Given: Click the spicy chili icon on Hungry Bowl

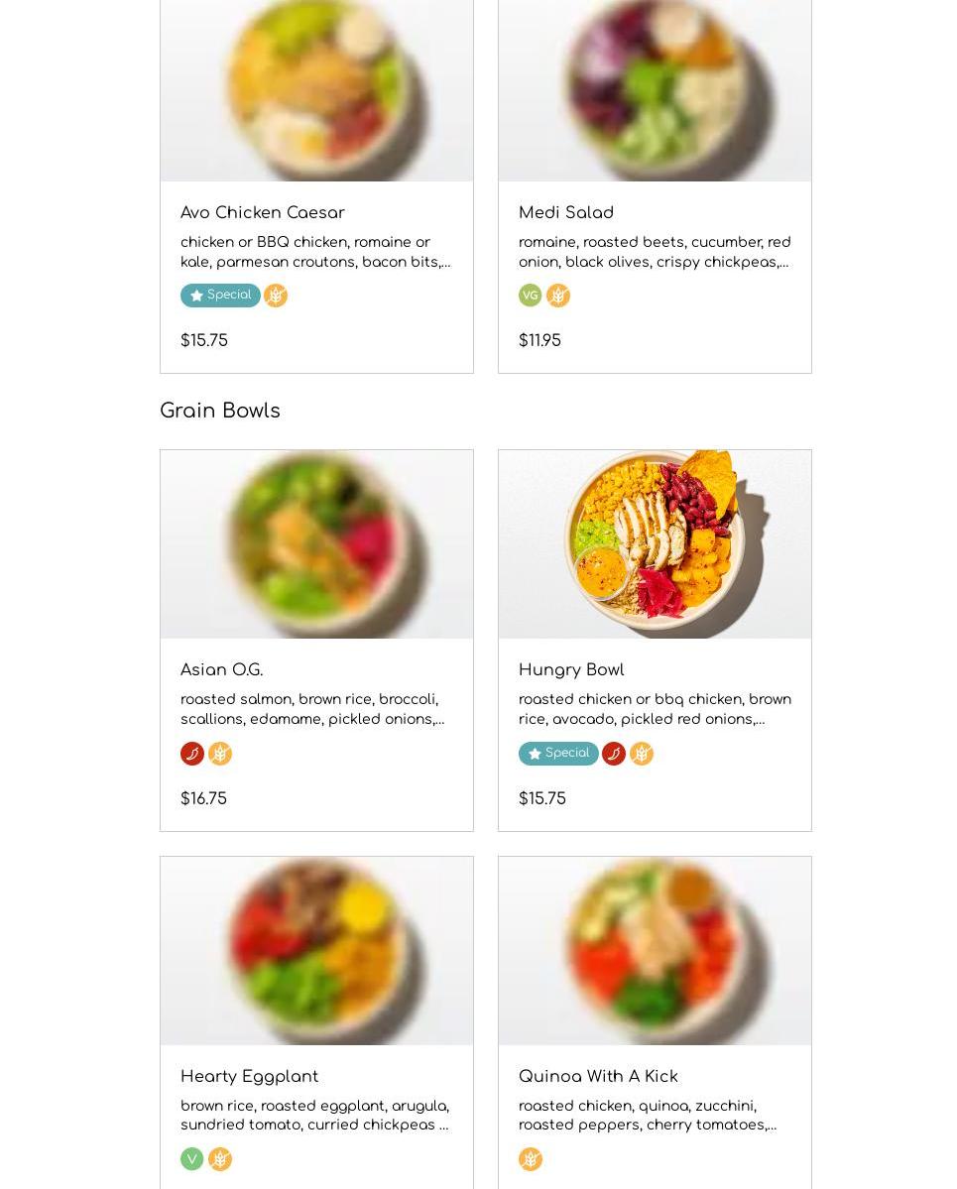Looking at the screenshot, I should (614, 754).
